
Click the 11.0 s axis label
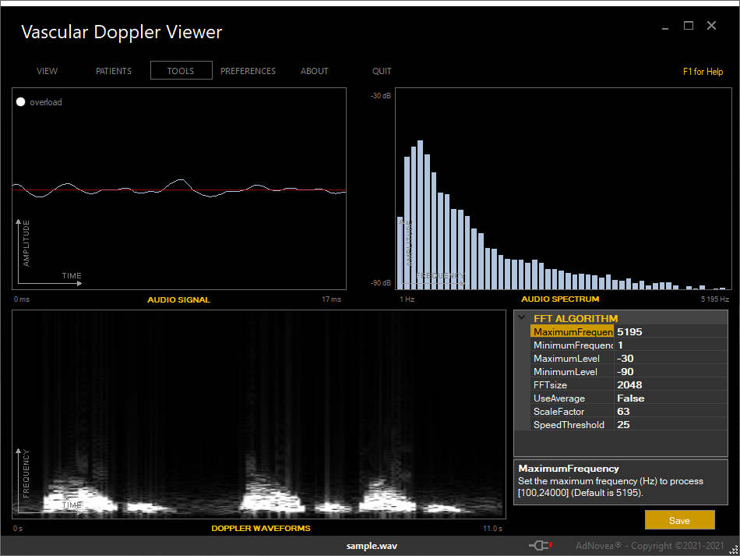point(492,528)
